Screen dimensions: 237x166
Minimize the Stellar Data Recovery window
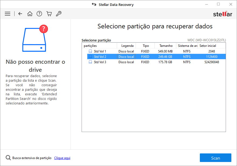click(x=207, y=4)
